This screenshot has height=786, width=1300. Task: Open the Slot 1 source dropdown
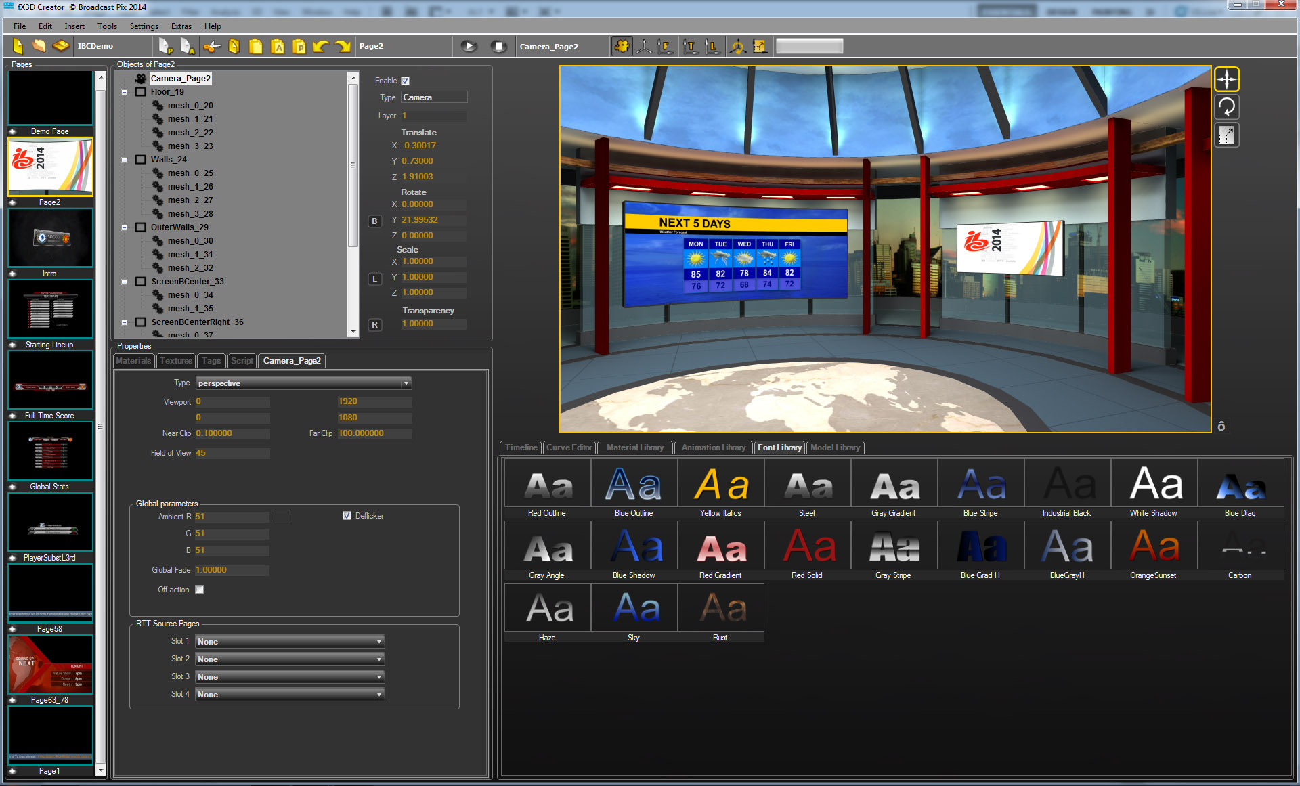click(290, 642)
